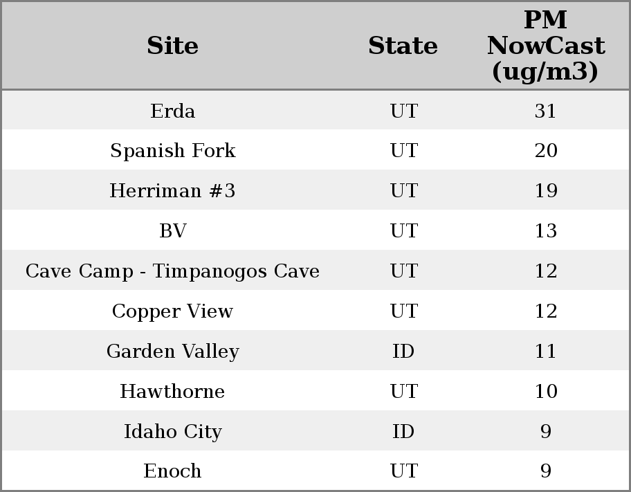Click the Spanish Fork site name
This screenshot has width=631, height=492.
pos(172,151)
